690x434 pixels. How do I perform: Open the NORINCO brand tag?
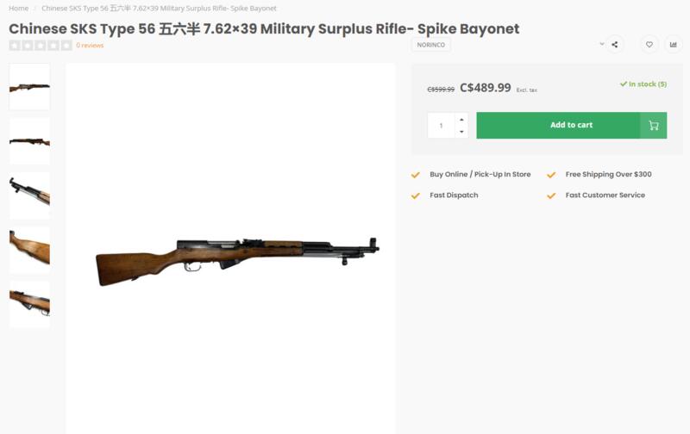(431, 45)
